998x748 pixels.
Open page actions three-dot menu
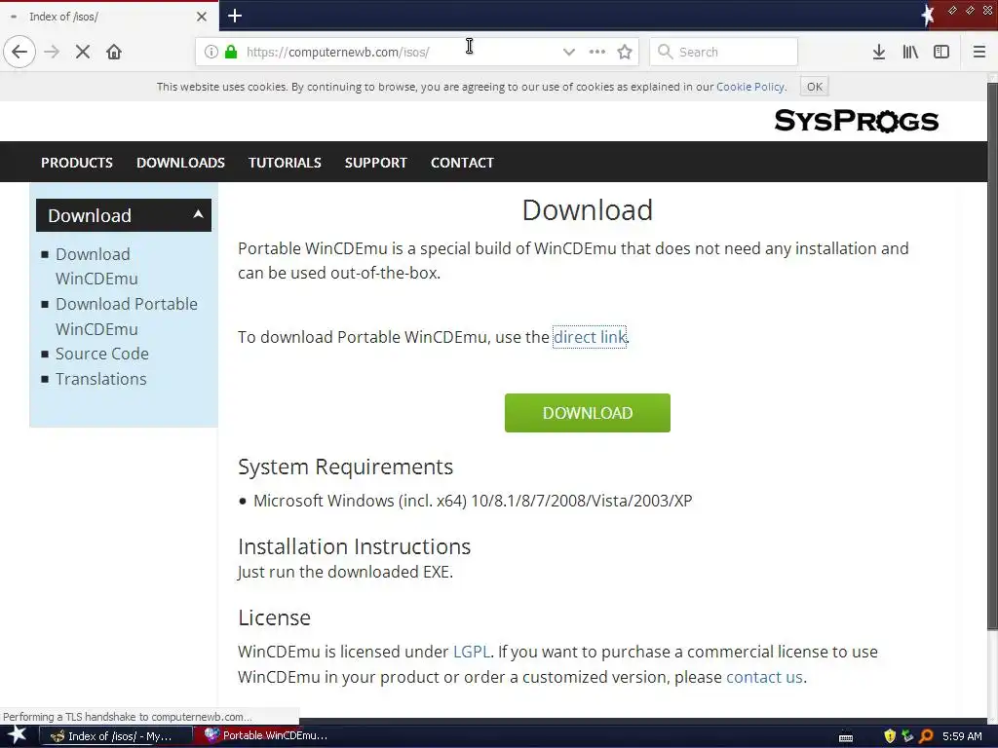[597, 52]
